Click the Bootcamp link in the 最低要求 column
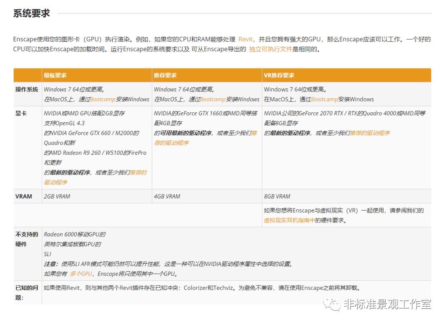This screenshot has width=446, height=324. [x=103, y=99]
